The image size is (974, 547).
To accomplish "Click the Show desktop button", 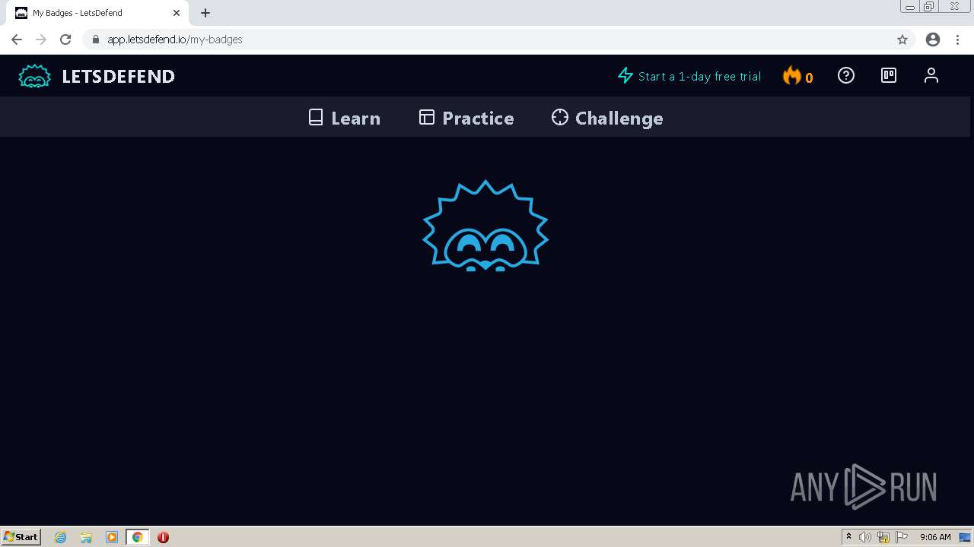I will (x=966, y=537).
